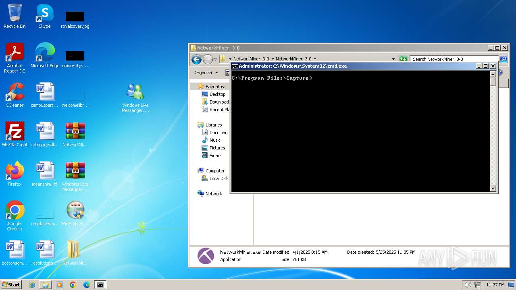Click the taskbar clock showing 11:37 PM
The image size is (516, 290).
point(495,285)
